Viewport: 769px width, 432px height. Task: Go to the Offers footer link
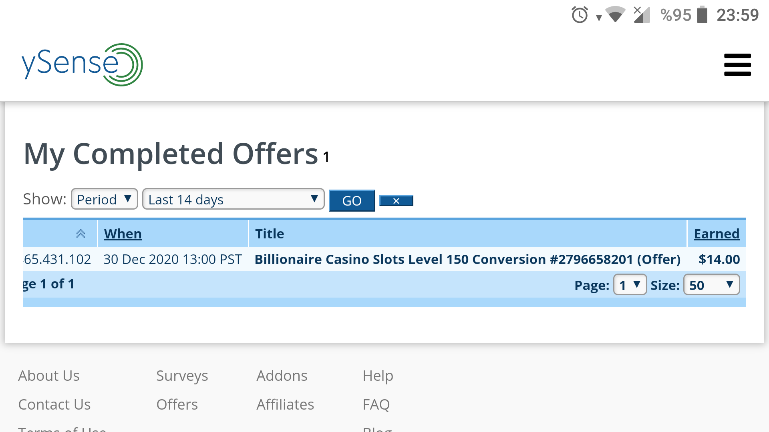coord(177,404)
